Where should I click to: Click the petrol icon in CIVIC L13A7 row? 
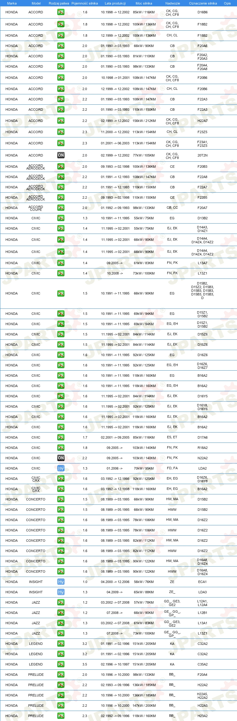[x=61, y=263]
